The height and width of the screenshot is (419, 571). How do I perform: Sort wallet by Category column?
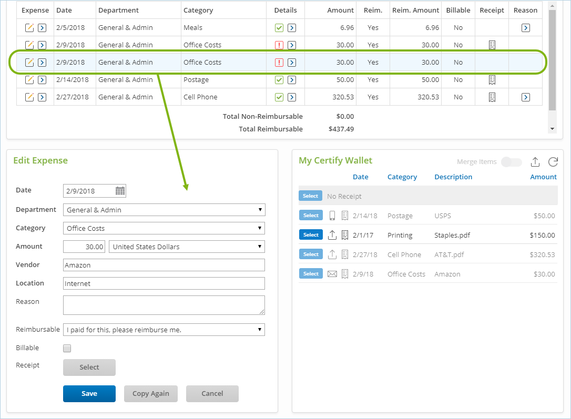click(402, 177)
